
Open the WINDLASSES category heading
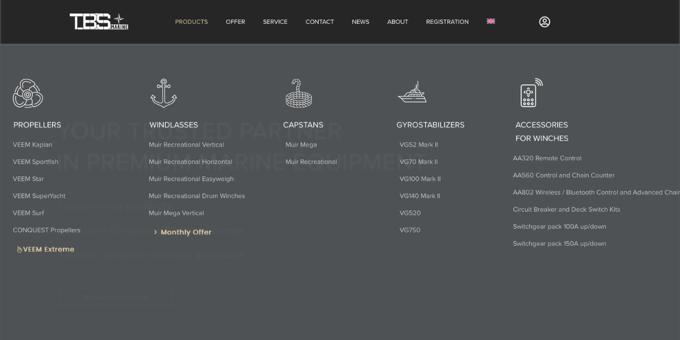coord(174,125)
